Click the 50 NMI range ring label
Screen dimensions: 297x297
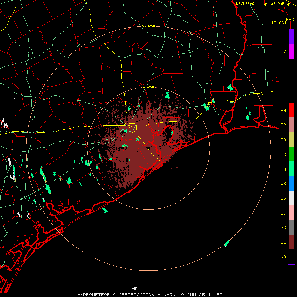coord(148,87)
